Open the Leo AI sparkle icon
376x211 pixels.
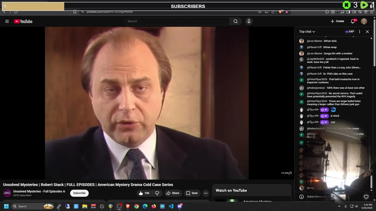pyautogui.click(x=360, y=12)
